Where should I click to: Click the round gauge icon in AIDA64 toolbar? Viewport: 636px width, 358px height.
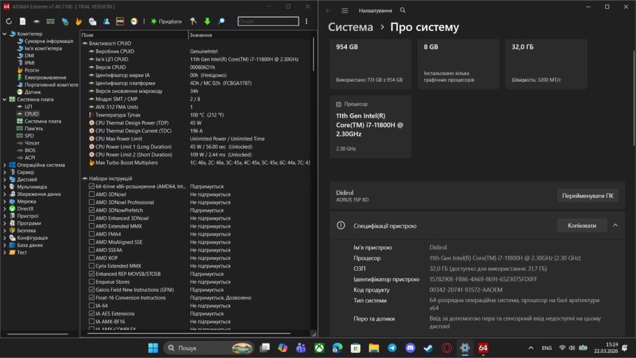[x=134, y=22]
